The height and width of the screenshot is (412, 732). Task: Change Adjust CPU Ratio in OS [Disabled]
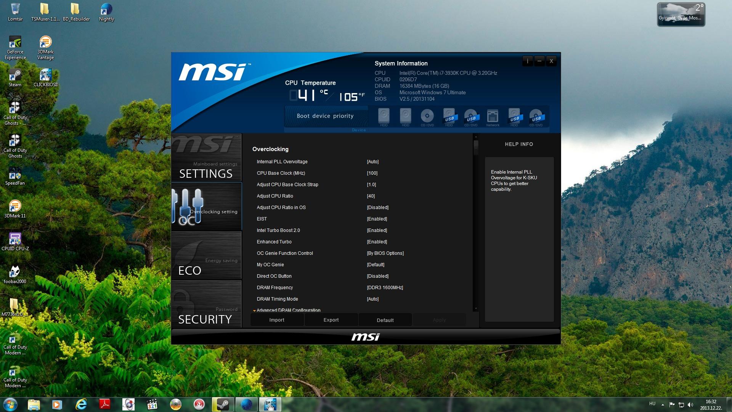tap(377, 208)
